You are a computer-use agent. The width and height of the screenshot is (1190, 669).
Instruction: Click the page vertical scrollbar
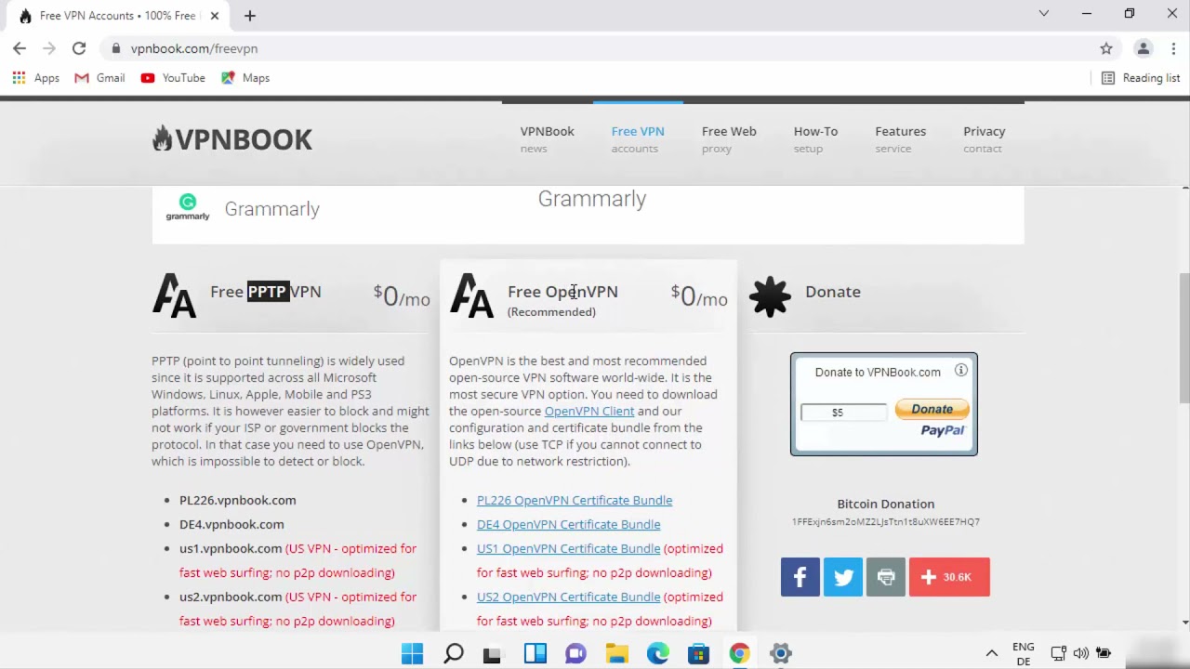pyautogui.click(x=1184, y=339)
